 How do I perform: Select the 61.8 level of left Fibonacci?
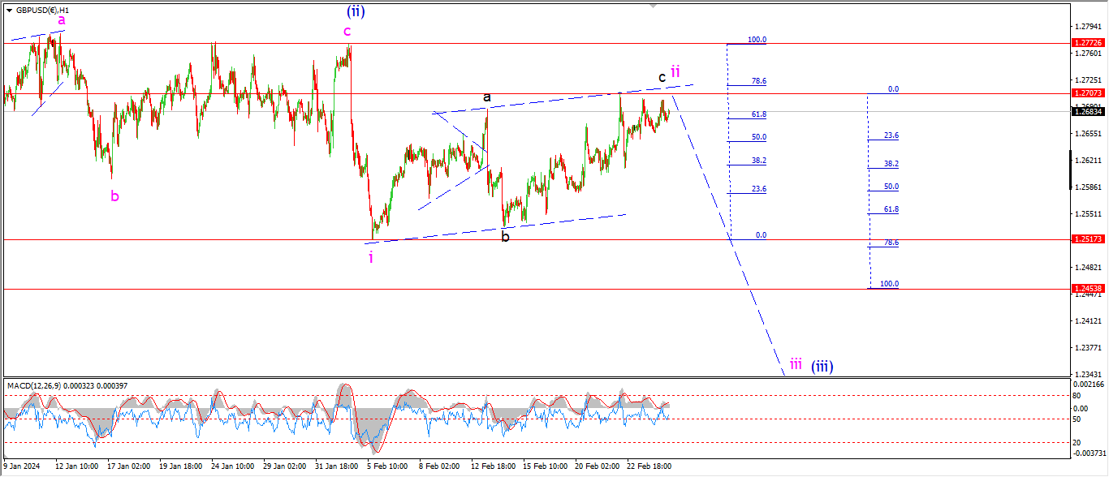[758, 114]
